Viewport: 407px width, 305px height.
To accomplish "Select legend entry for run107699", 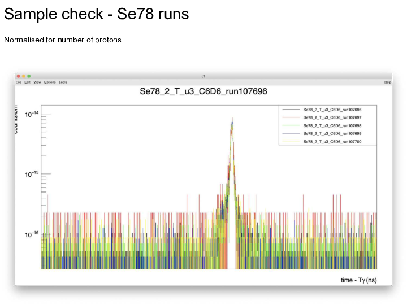I will 332,133.
